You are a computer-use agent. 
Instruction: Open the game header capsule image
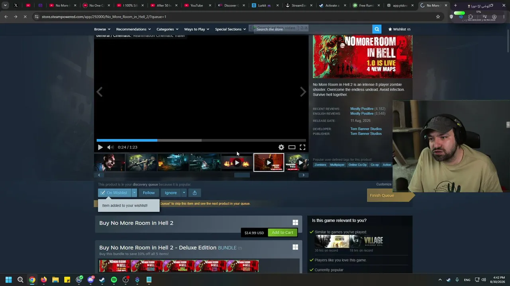pos(363,56)
